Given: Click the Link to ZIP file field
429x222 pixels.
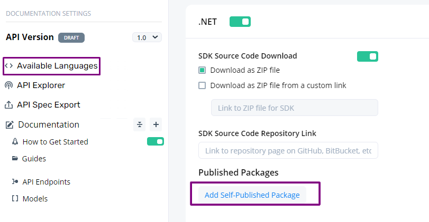Looking at the screenshot, I should pos(295,108).
